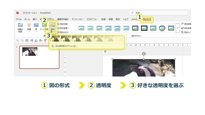Switch to the 校閲 tab
The image size is (205, 115).
point(111,19)
